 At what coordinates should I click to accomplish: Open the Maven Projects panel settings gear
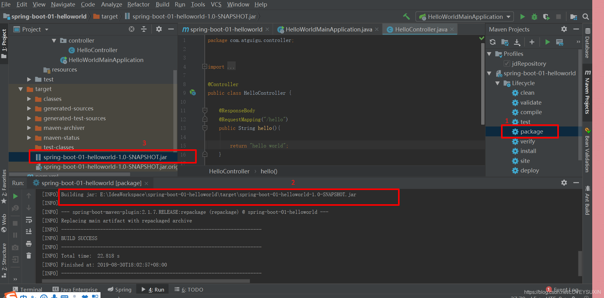[564, 29]
